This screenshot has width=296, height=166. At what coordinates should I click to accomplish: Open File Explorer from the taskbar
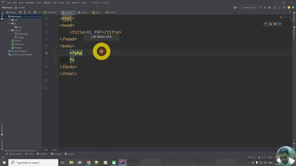point(71,163)
